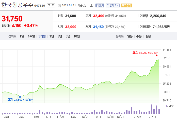Viewport: 177px width, 119px height.
Task: Click the 거래량 value 2,256,840
Action: point(158,16)
